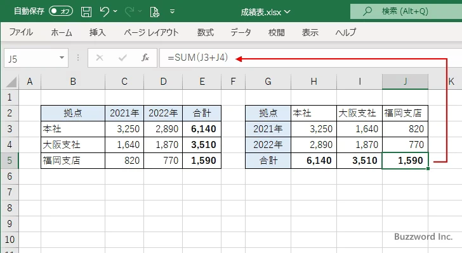Click cell E5 showing 1,590

tap(202, 161)
